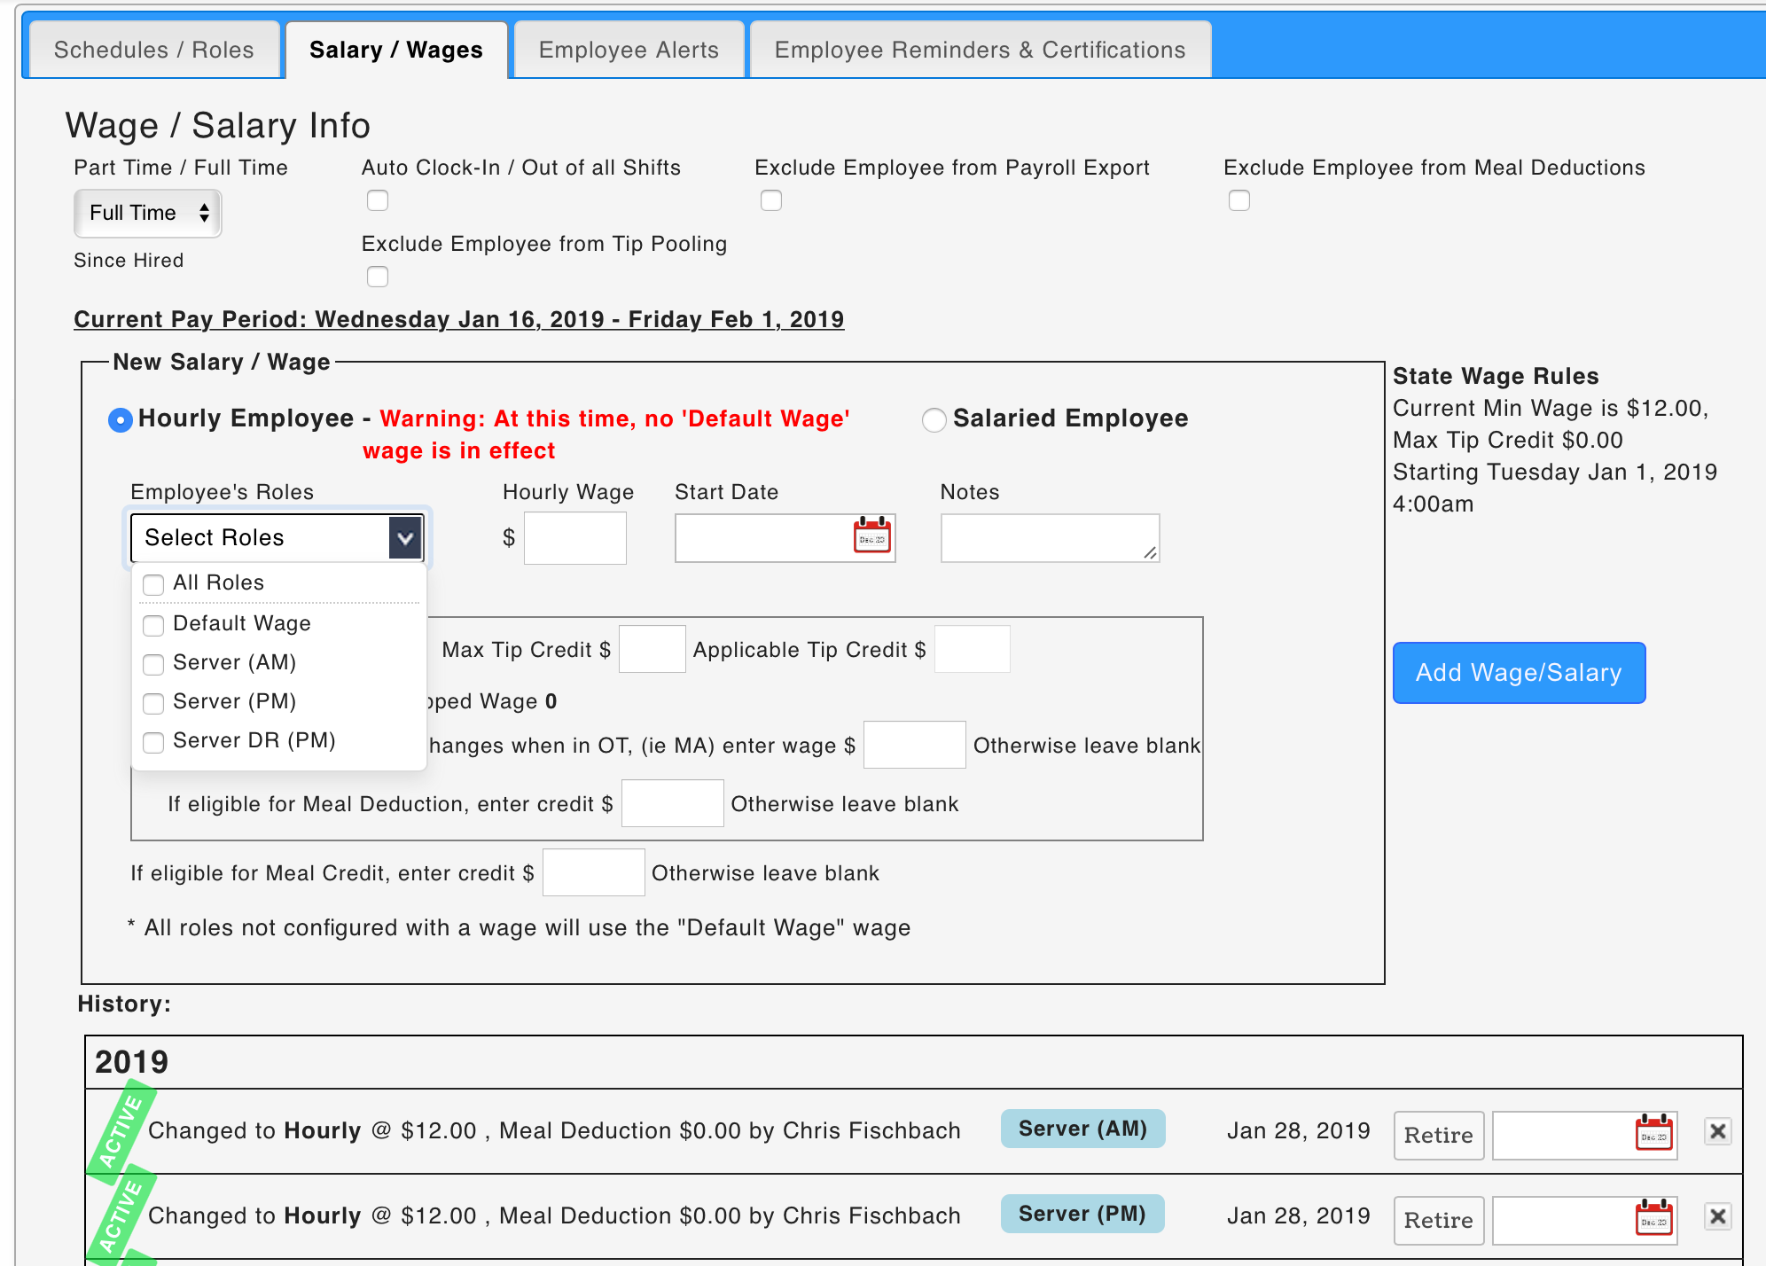Click the Select Roles dropdown arrow
The width and height of the screenshot is (1766, 1266).
[405, 538]
